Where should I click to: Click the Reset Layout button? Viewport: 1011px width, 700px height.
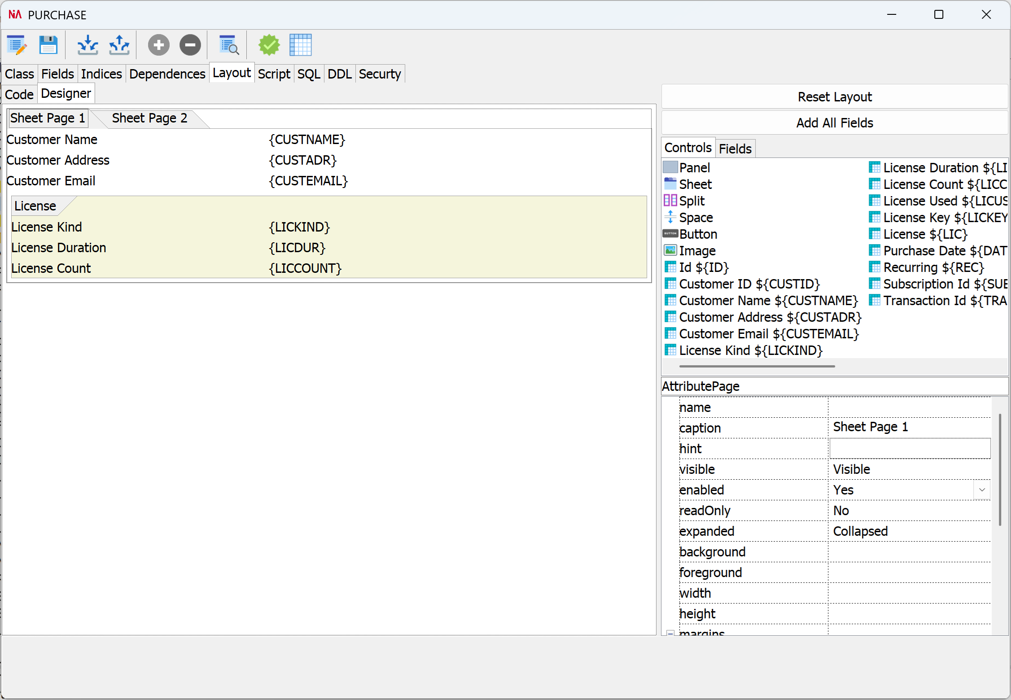[834, 96]
